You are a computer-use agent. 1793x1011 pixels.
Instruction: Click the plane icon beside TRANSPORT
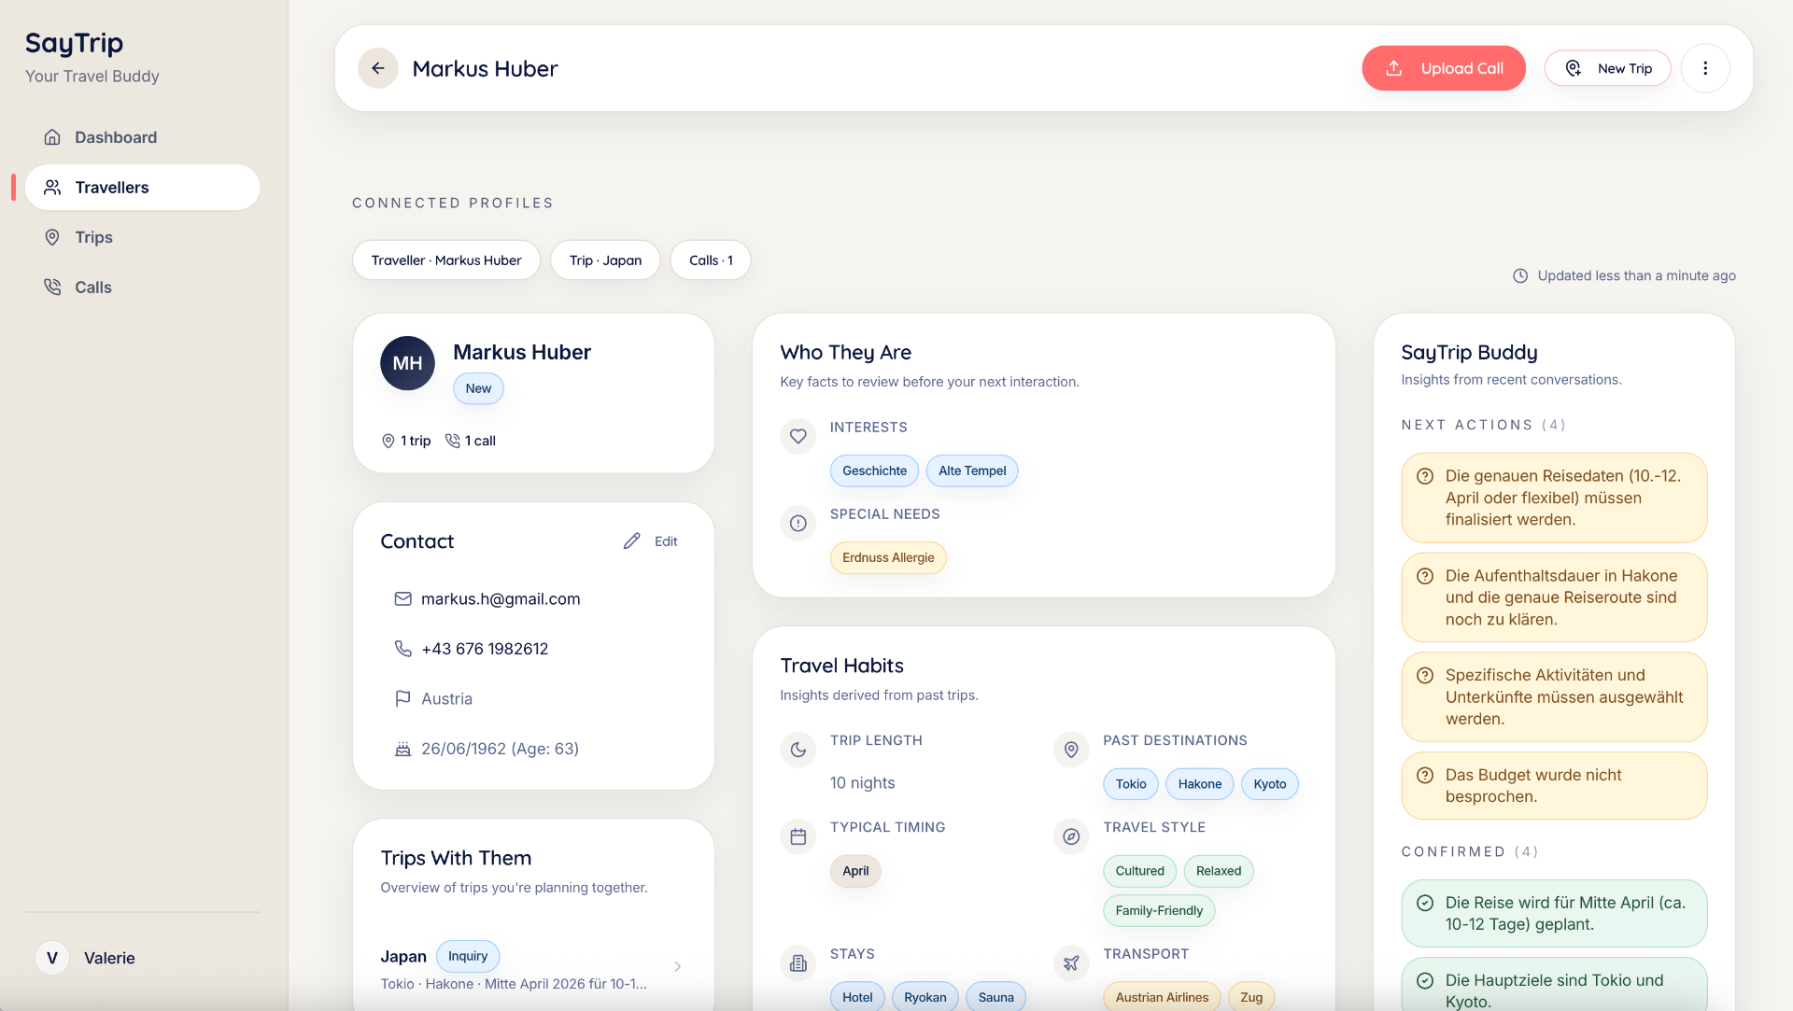(x=1071, y=962)
